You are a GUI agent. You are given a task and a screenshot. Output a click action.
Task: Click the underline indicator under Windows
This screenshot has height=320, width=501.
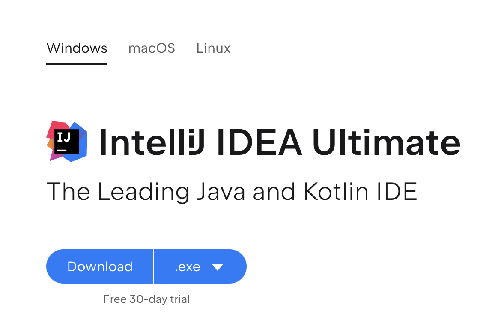click(x=77, y=65)
